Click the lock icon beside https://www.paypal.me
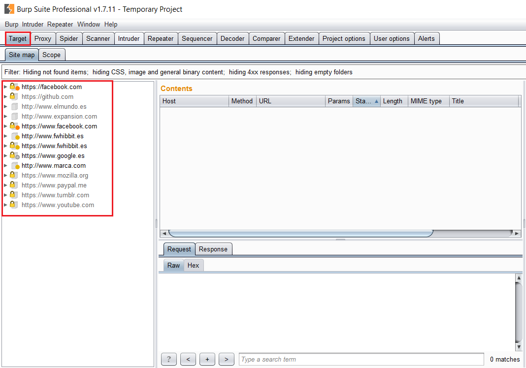This screenshot has width=526, height=368. click(14, 185)
